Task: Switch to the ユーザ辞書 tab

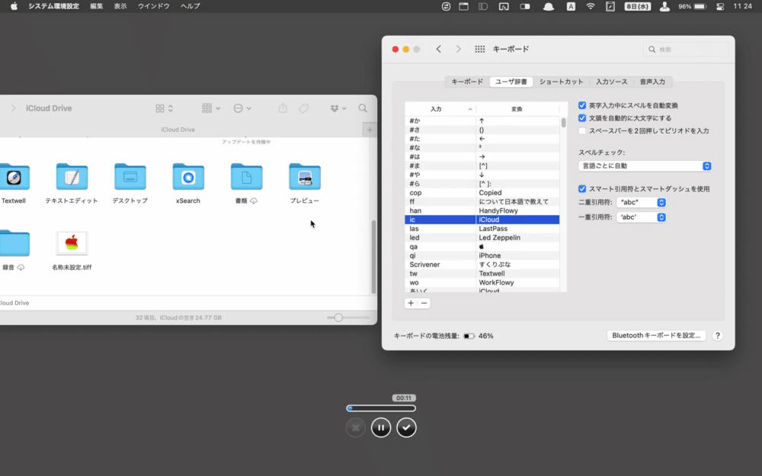Action: coord(511,82)
